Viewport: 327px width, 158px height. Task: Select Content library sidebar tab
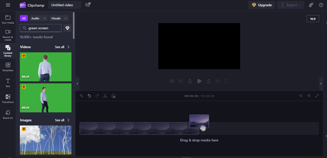(8, 51)
